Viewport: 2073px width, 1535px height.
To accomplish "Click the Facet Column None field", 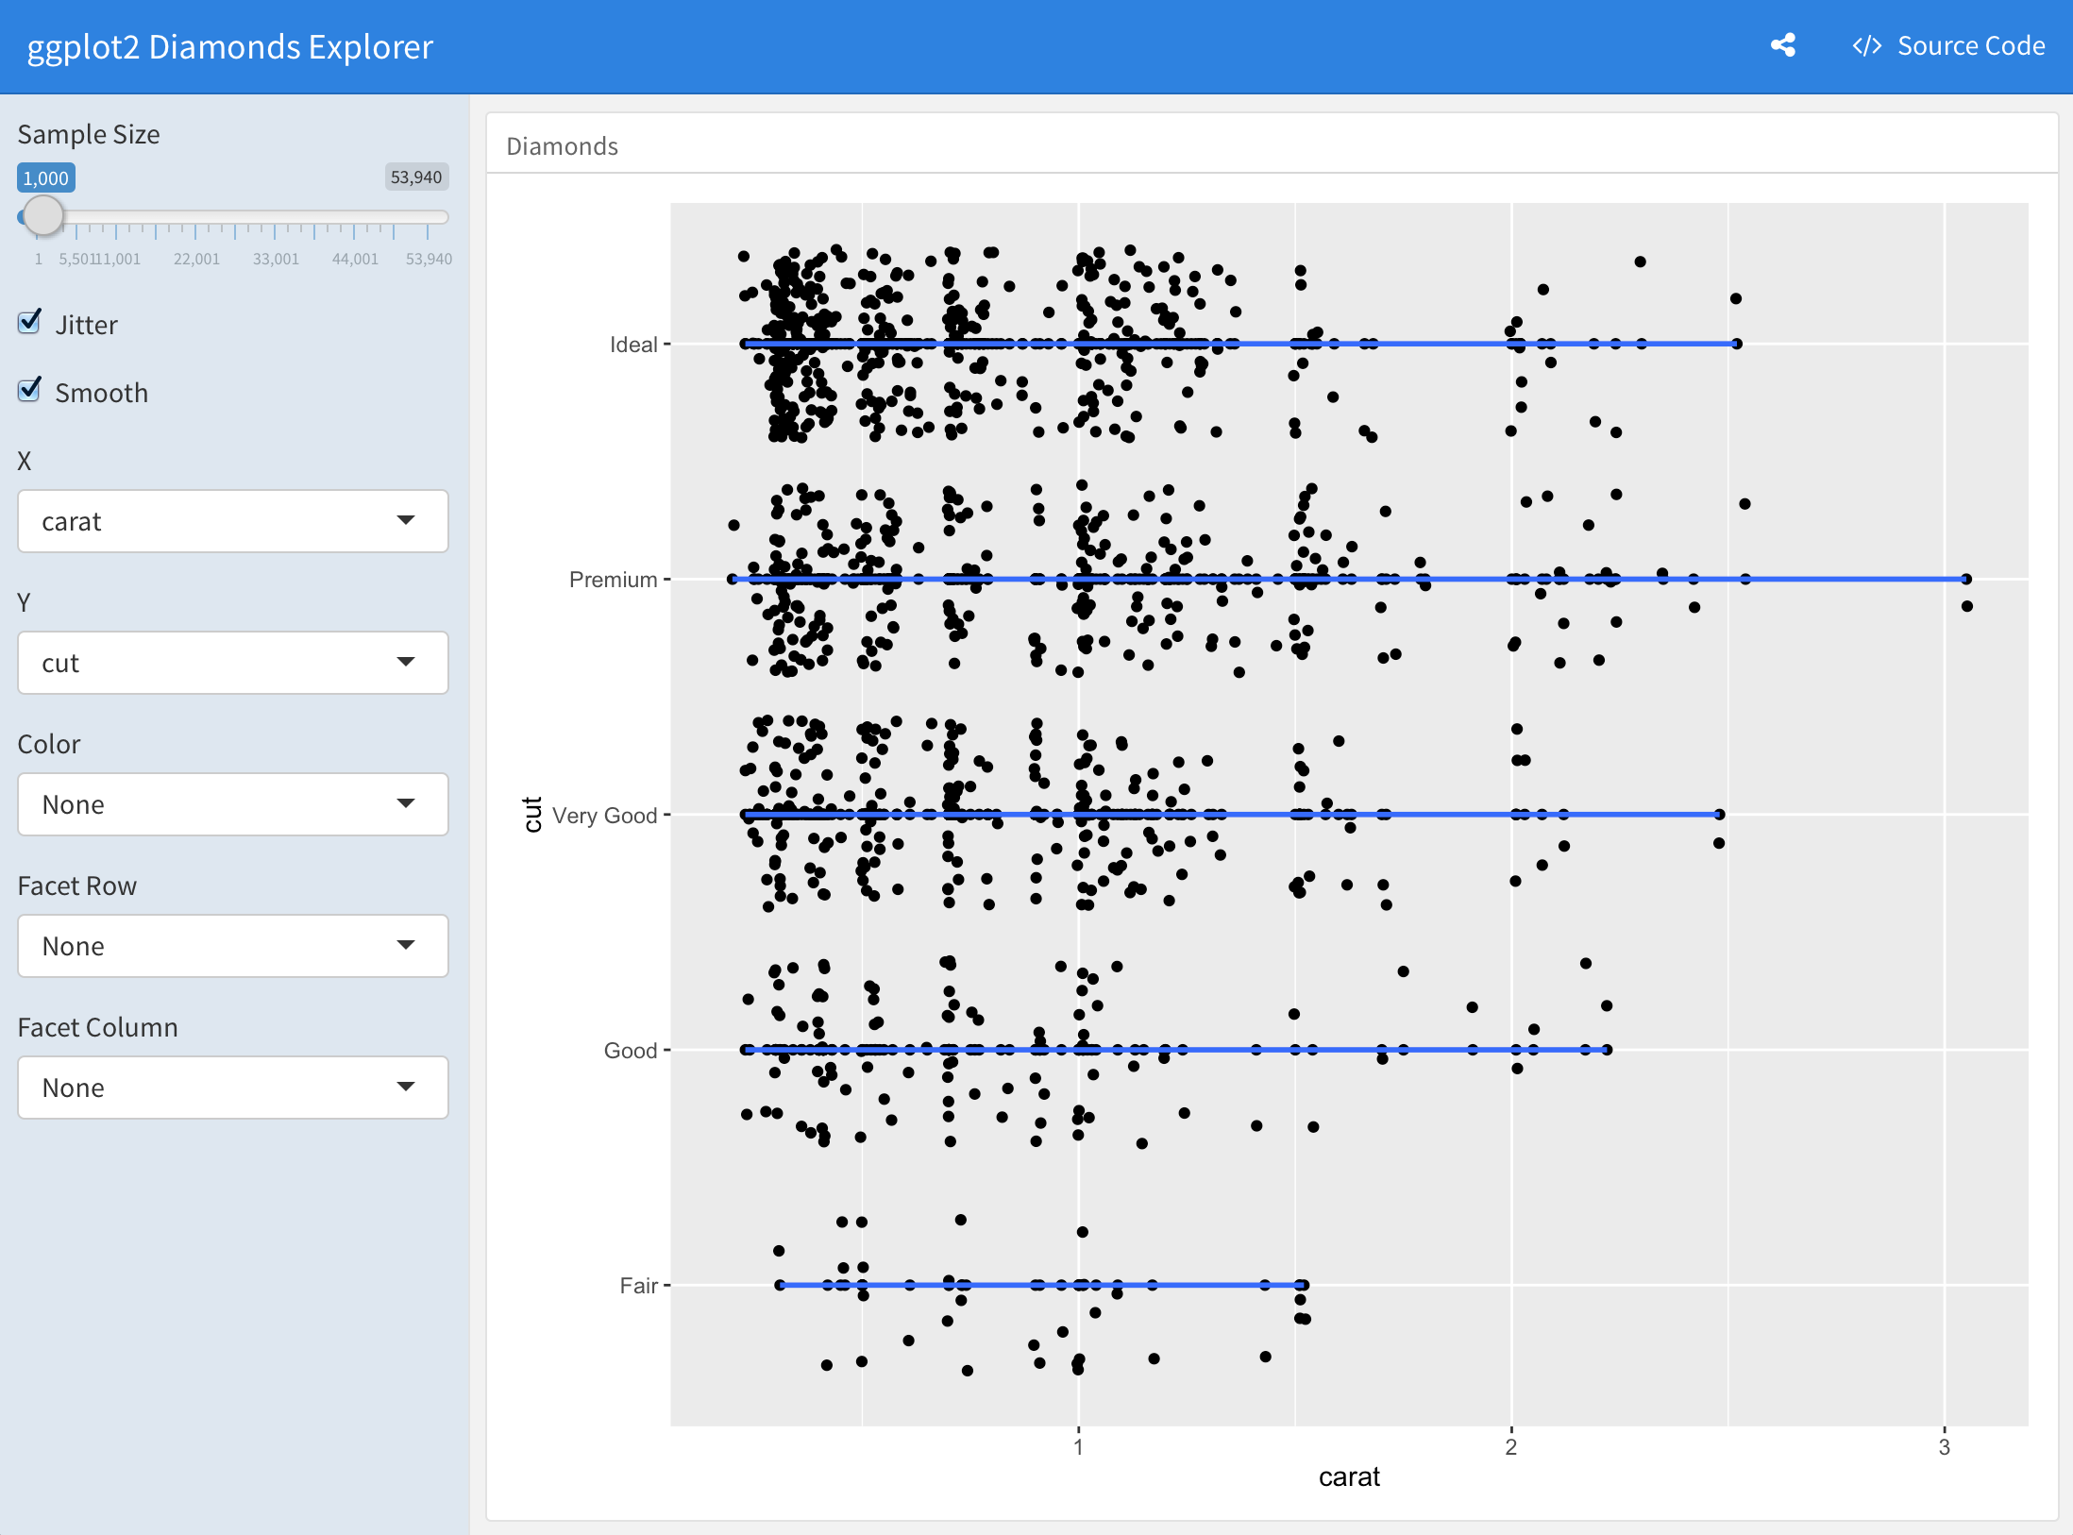I will pyautogui.click(x=232, y=1088).
